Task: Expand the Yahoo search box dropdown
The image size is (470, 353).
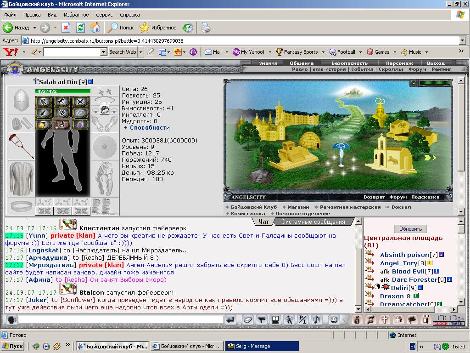Action: tap(103, 52)
